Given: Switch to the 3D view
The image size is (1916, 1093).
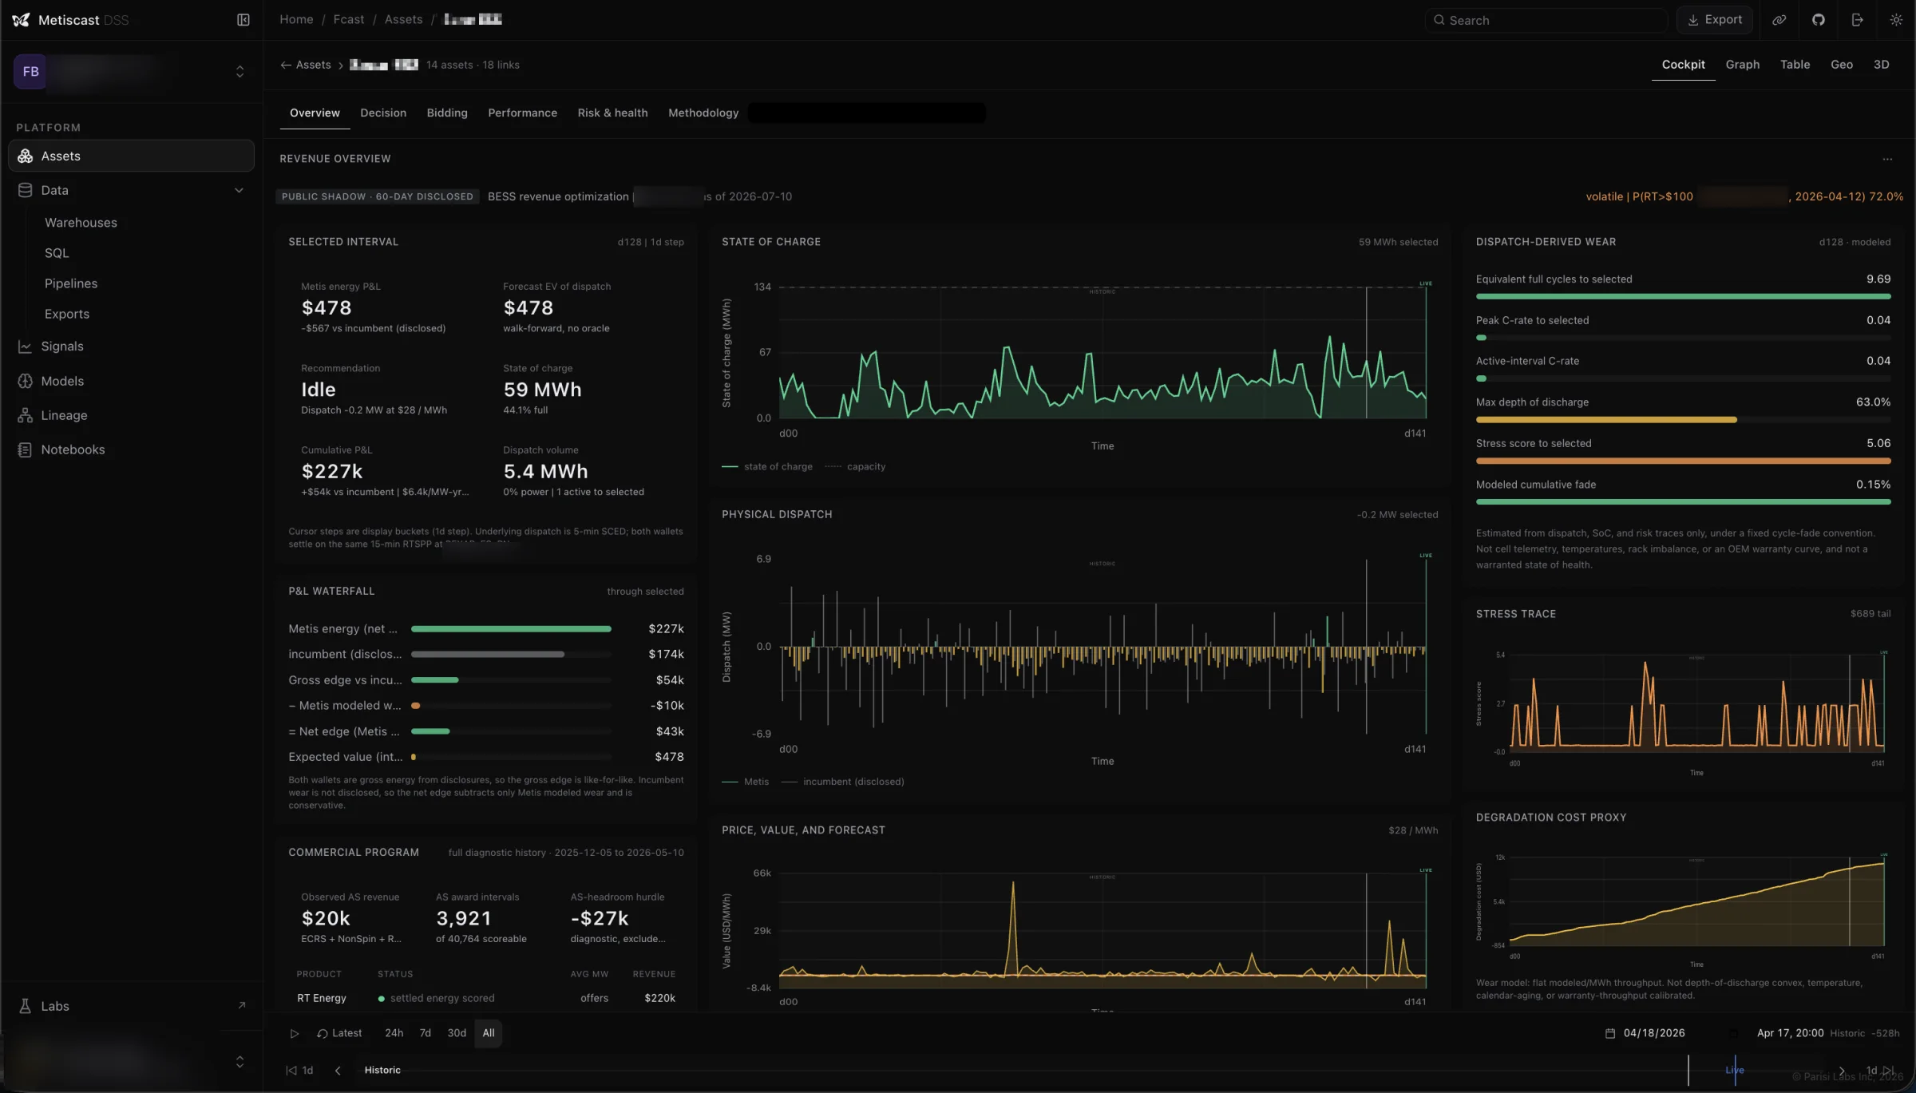Looking at the screenshot, I should click(1881, 65).
